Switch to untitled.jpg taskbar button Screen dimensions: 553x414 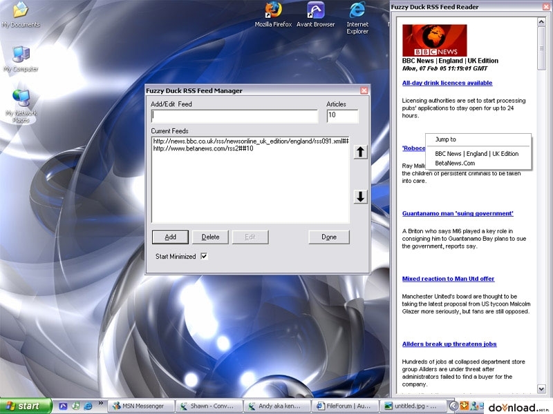(413, 406)
